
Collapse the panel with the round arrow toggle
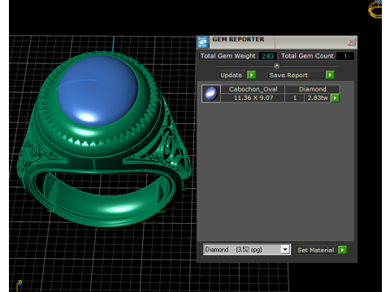click(x=276, y=66)
